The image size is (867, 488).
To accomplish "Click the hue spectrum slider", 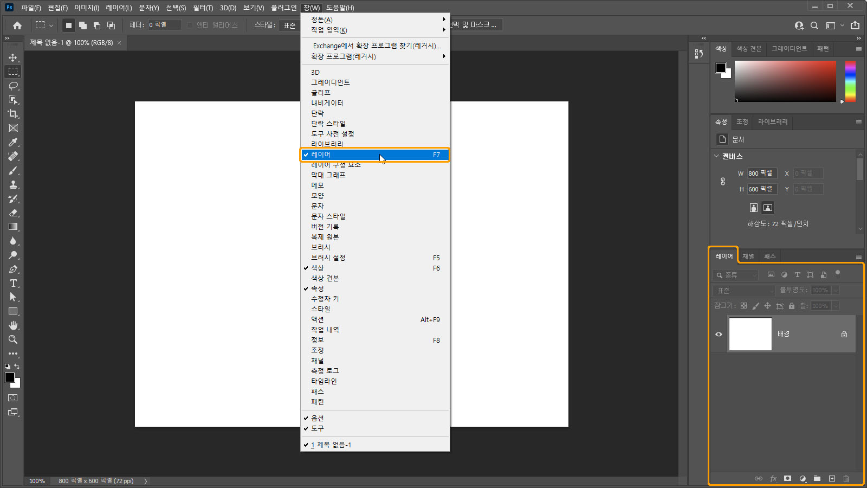I will (x=850, y=81).
